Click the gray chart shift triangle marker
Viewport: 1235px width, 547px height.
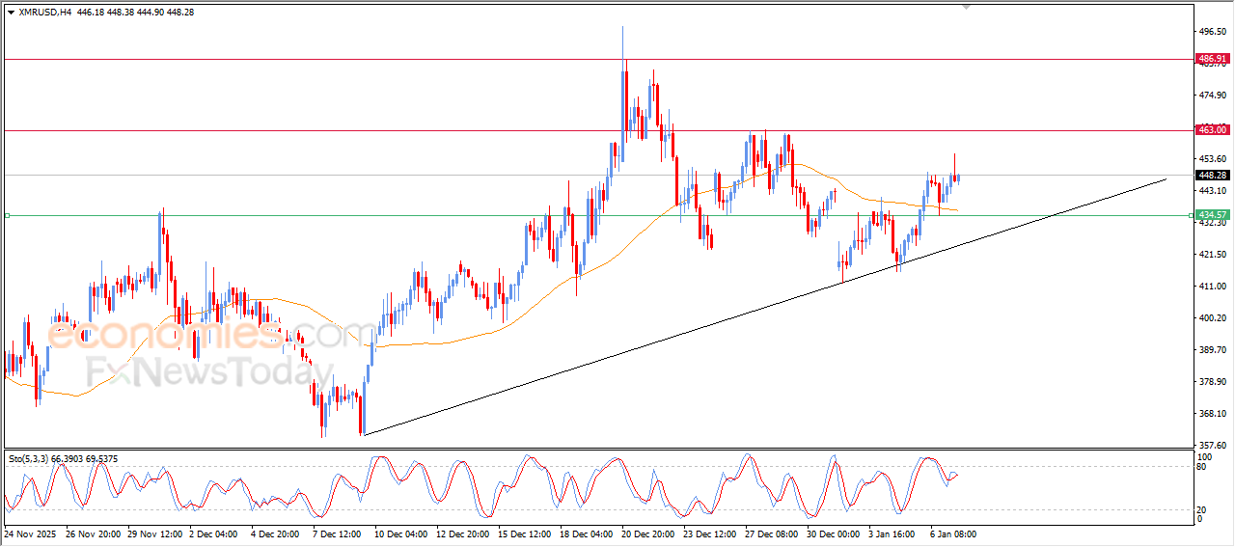click(x=966, y=7)
